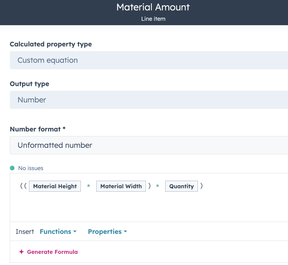Click the asterisk between Height and Width
Image resolution: width=288 pixels, height=265 pixels.
(89, 186)
